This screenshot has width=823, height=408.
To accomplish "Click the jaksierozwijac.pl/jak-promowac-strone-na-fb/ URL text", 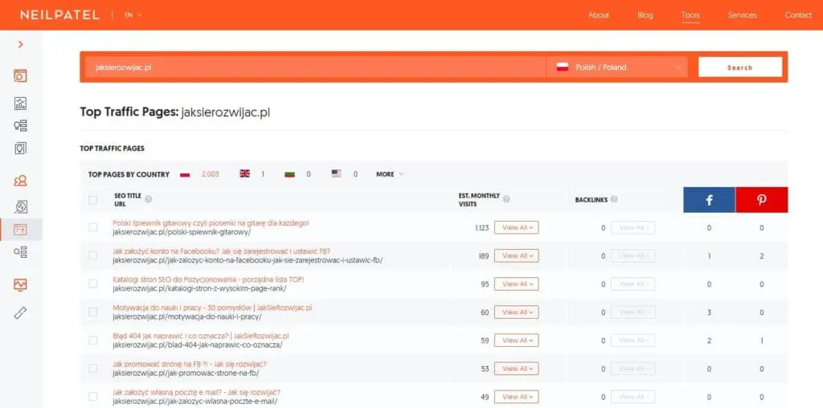I will pos(186,373).
